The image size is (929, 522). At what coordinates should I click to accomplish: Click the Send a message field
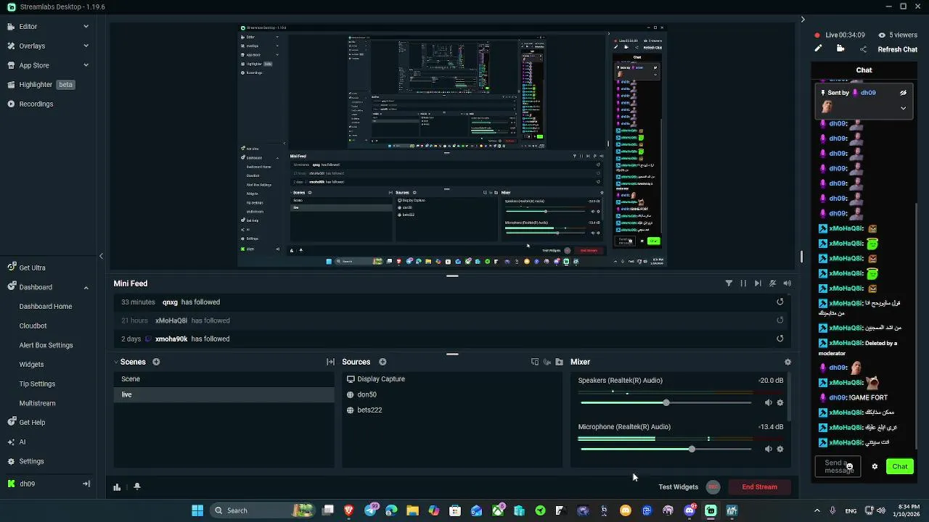(x=838, y=466)
